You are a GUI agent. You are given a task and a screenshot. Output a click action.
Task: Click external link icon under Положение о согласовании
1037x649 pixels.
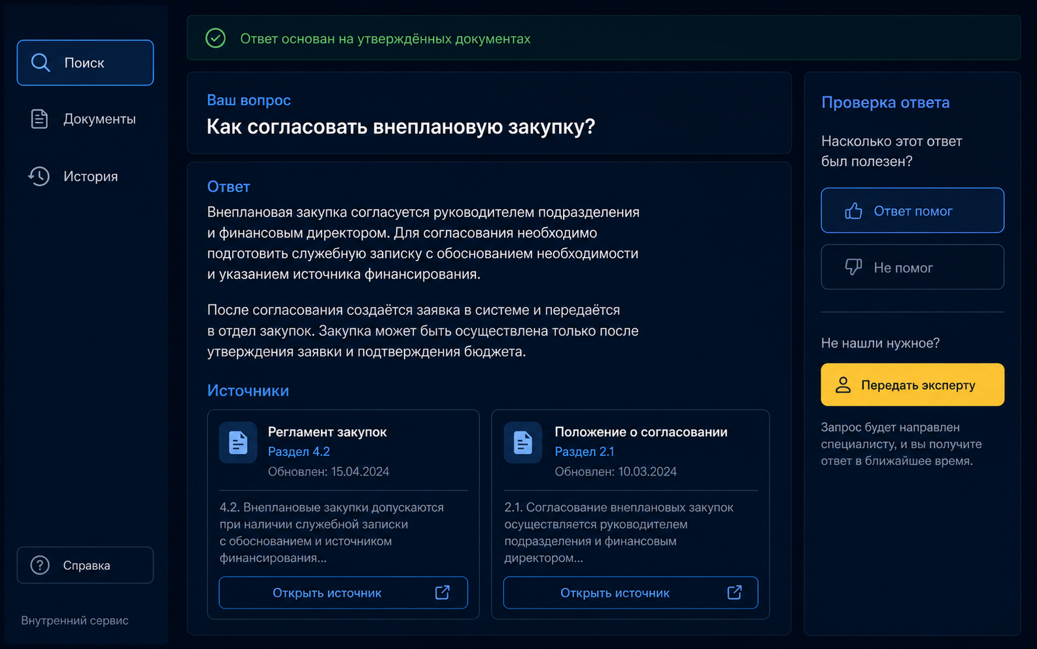point(734,592)
